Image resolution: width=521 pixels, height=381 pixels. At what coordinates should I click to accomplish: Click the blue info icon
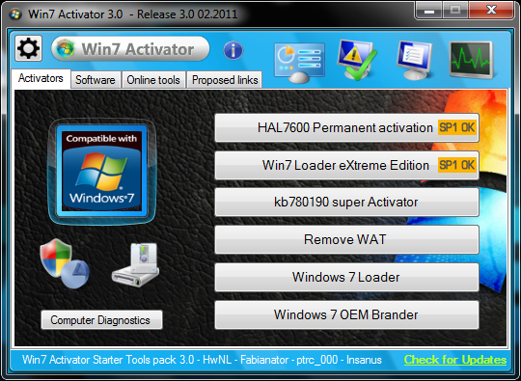[x=233, y=50]
